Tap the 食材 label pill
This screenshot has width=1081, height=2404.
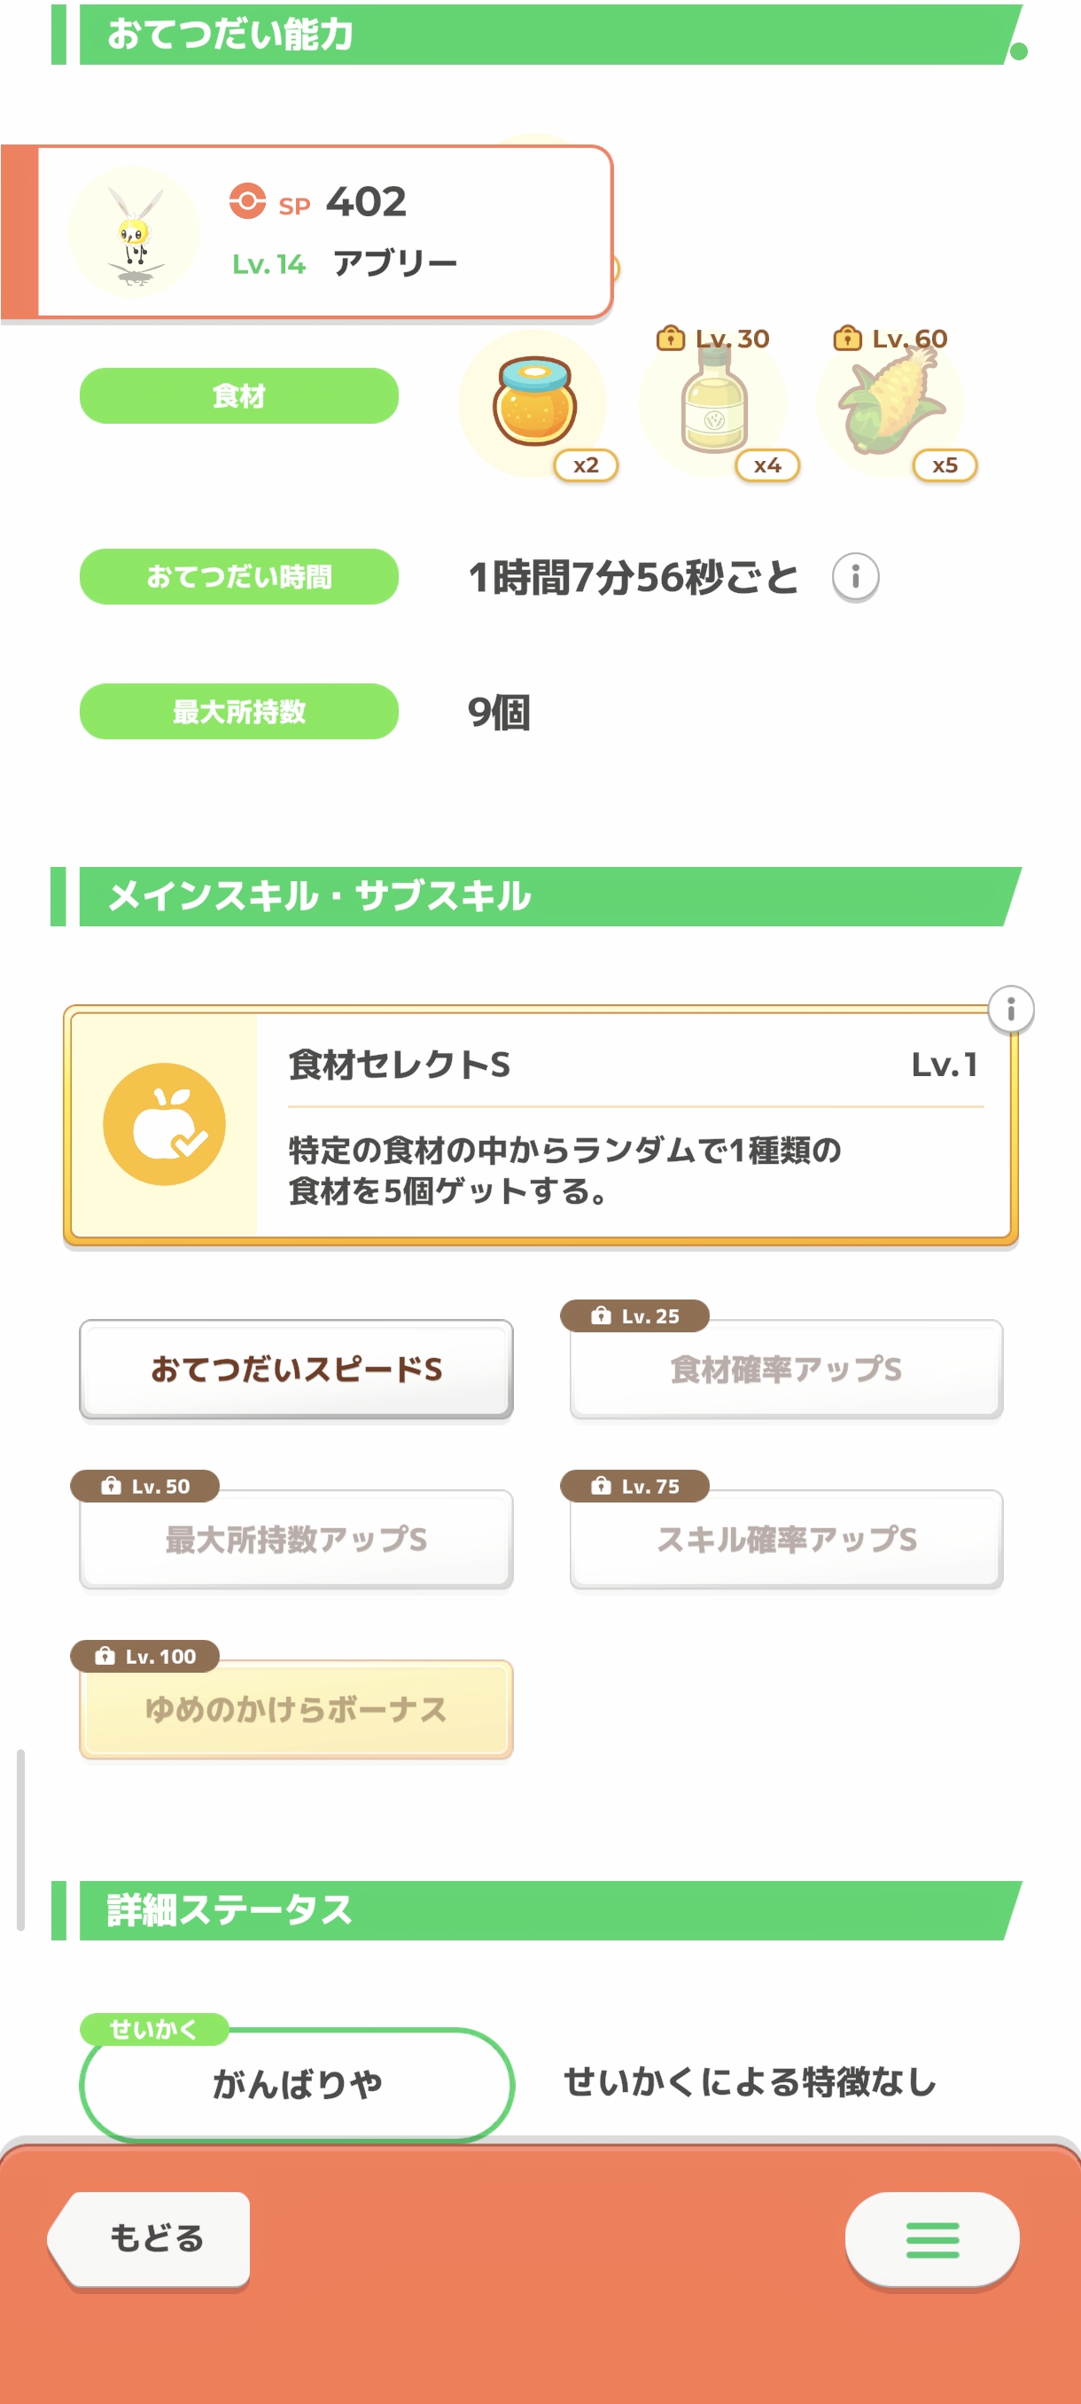click(238, 395)
